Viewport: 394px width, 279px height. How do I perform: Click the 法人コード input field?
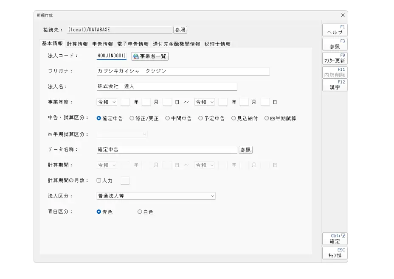[111, 56]
